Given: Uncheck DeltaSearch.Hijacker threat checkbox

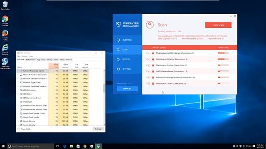Looking at the screenshot, I should click(x=149, y=59).
